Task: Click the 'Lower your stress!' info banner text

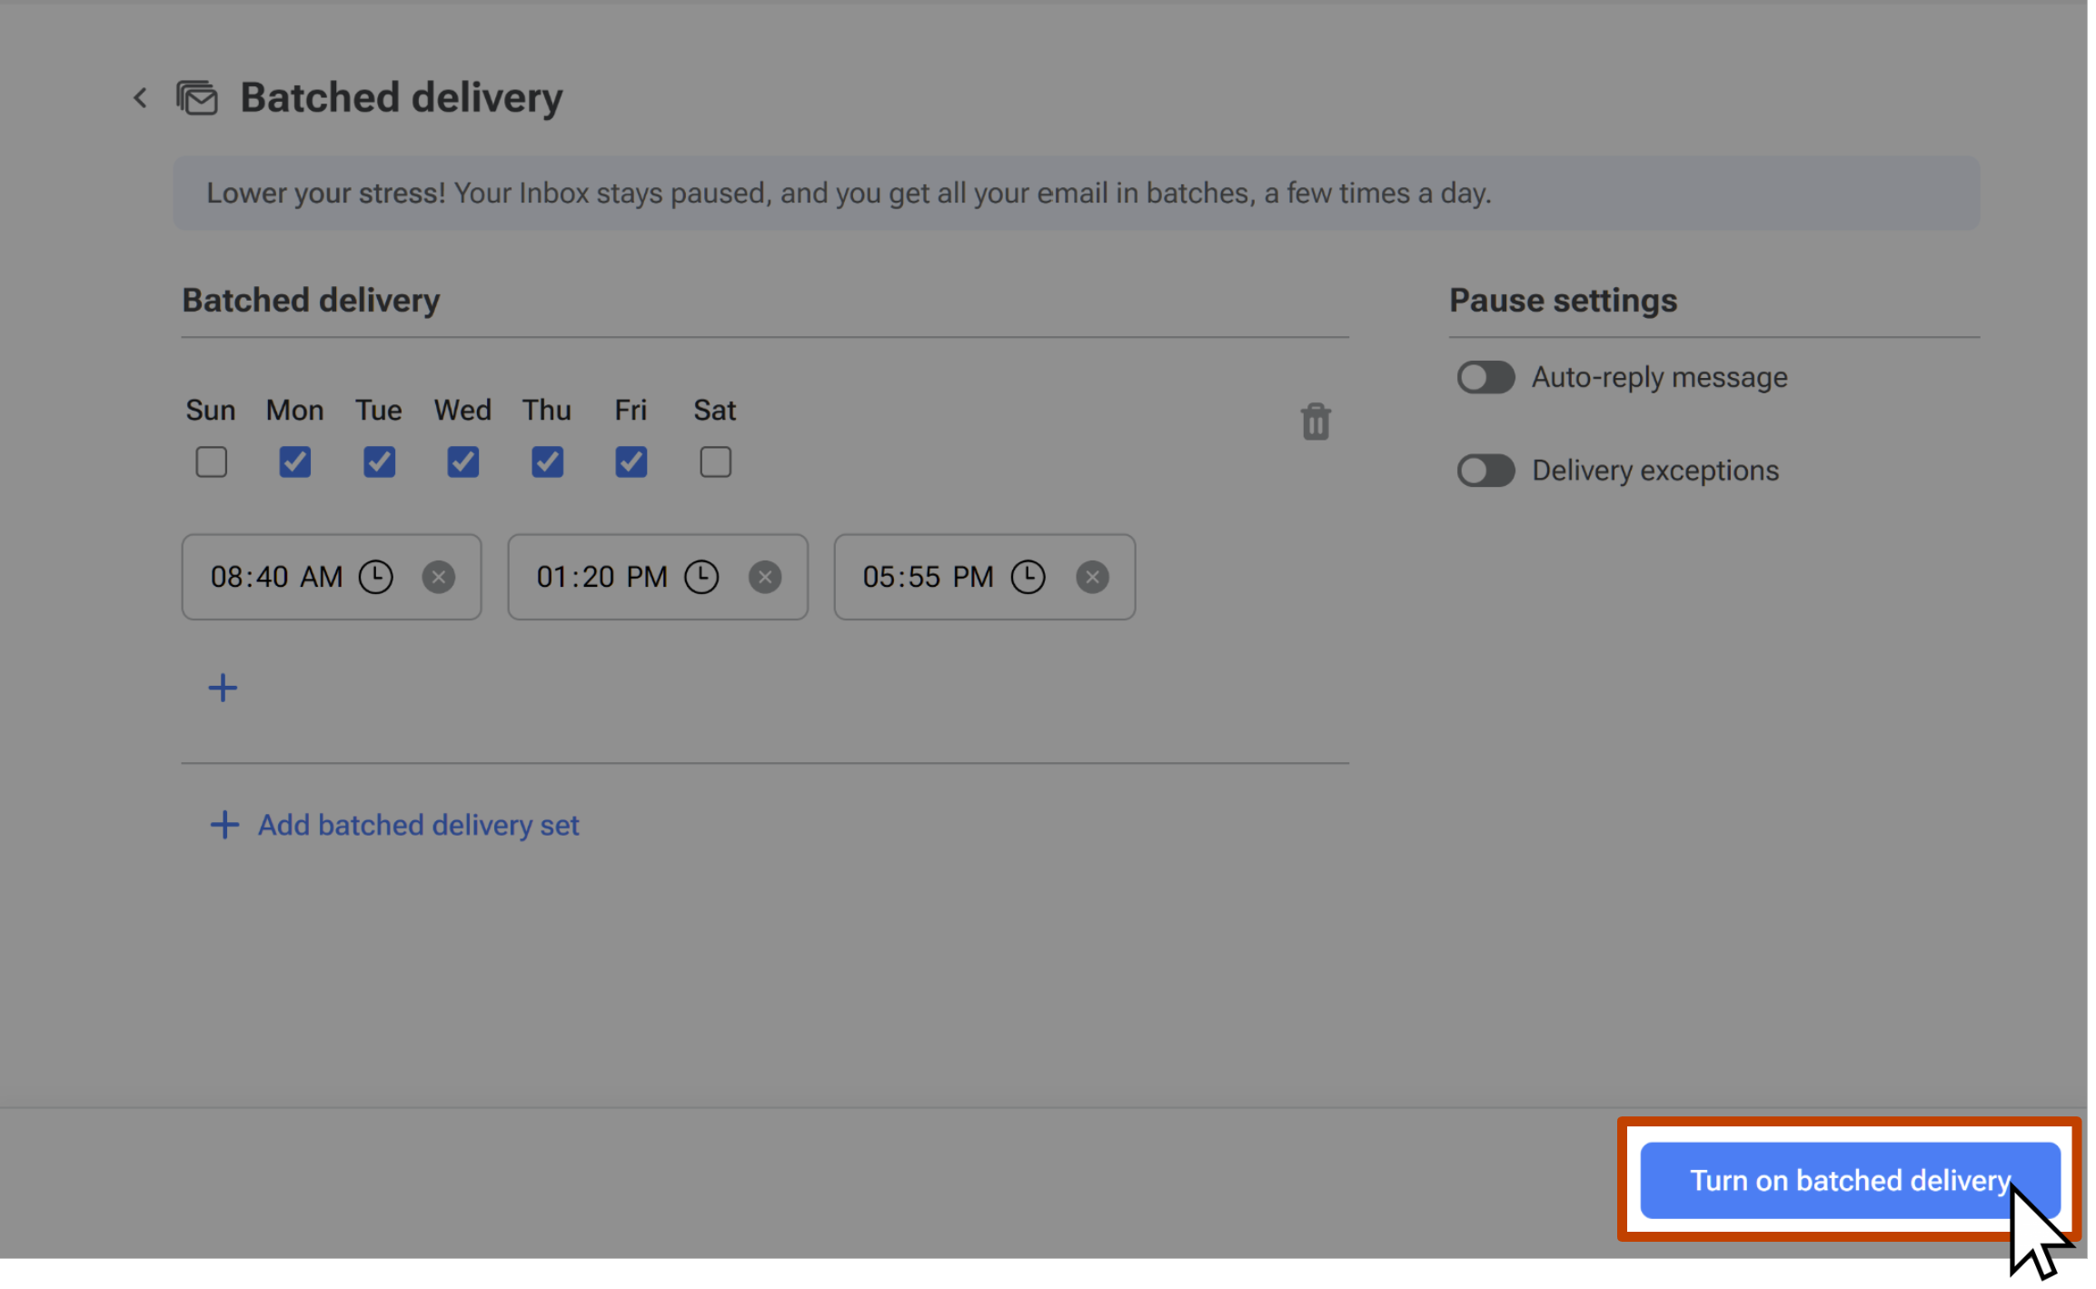Action: pos(849,193)
